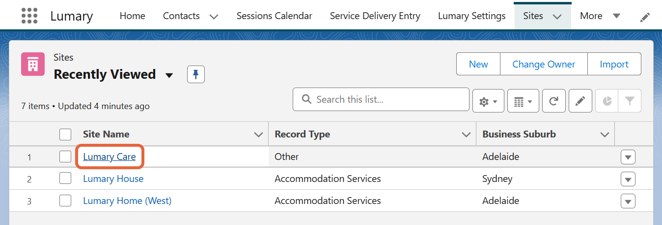The image size is (662, 225).
Task: Click the pencil icon to edit navigation
Action: click(645, 17)
